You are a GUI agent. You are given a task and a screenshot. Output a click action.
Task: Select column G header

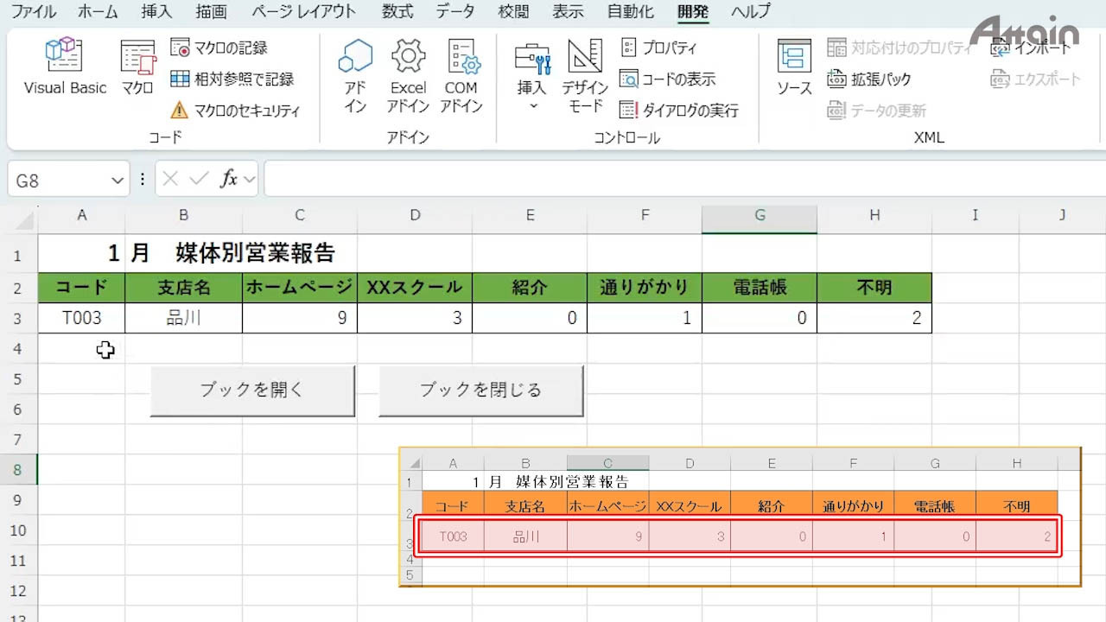point(760,216)
